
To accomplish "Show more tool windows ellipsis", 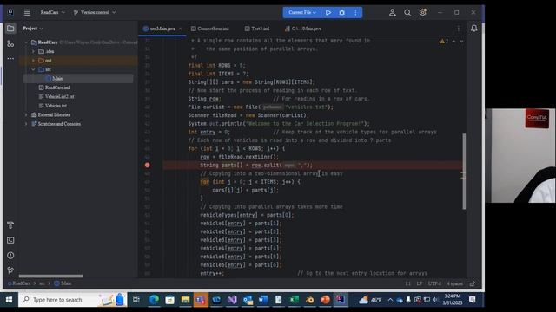I will coord(10,59).
